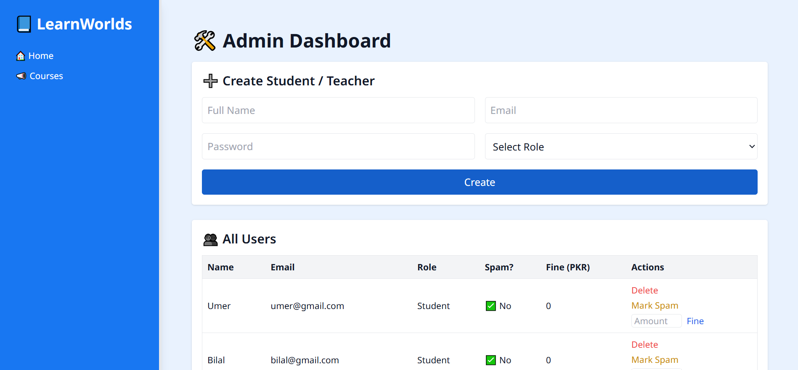Open the Select Role dropdown
The width and height of the screenshot is (798, 370).
[x=621, y=146]
